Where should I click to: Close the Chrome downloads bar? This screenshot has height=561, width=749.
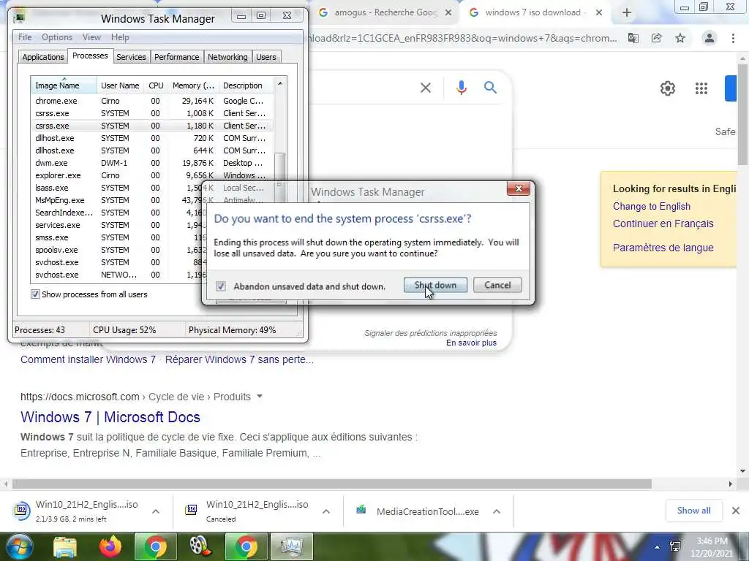736,511
